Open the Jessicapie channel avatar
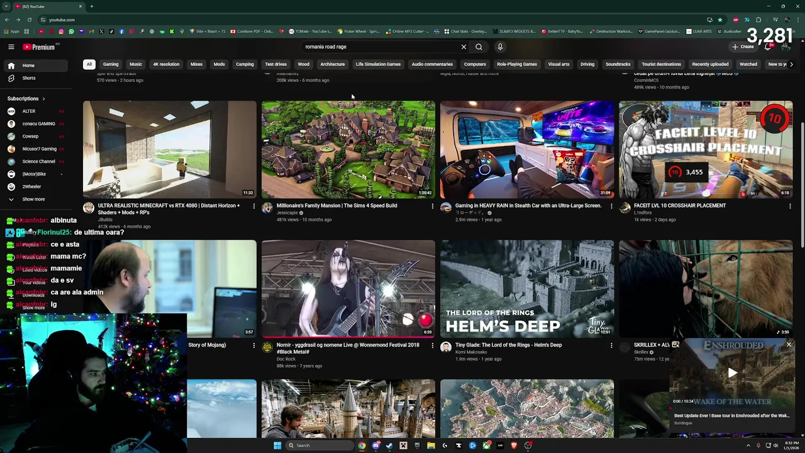805x453 pixels. click(267, 208)
